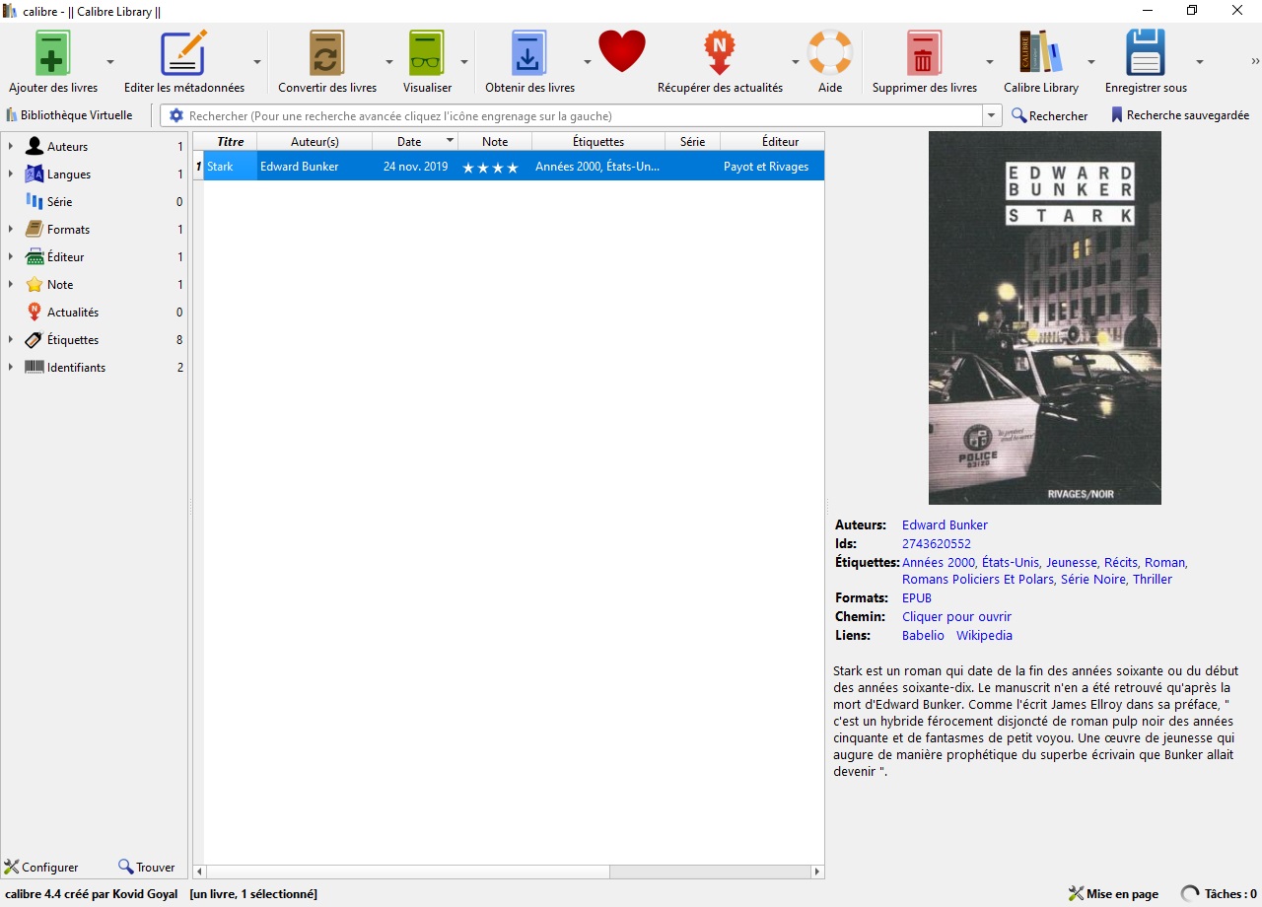The height and width of the screenshot is (907, 1262).
Task: Open Editer les métadonnées tool
Action: pyautogui.click(x=183, y=52)
